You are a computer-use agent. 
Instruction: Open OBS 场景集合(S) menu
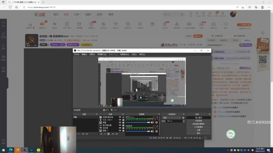[x=125, y=54]
